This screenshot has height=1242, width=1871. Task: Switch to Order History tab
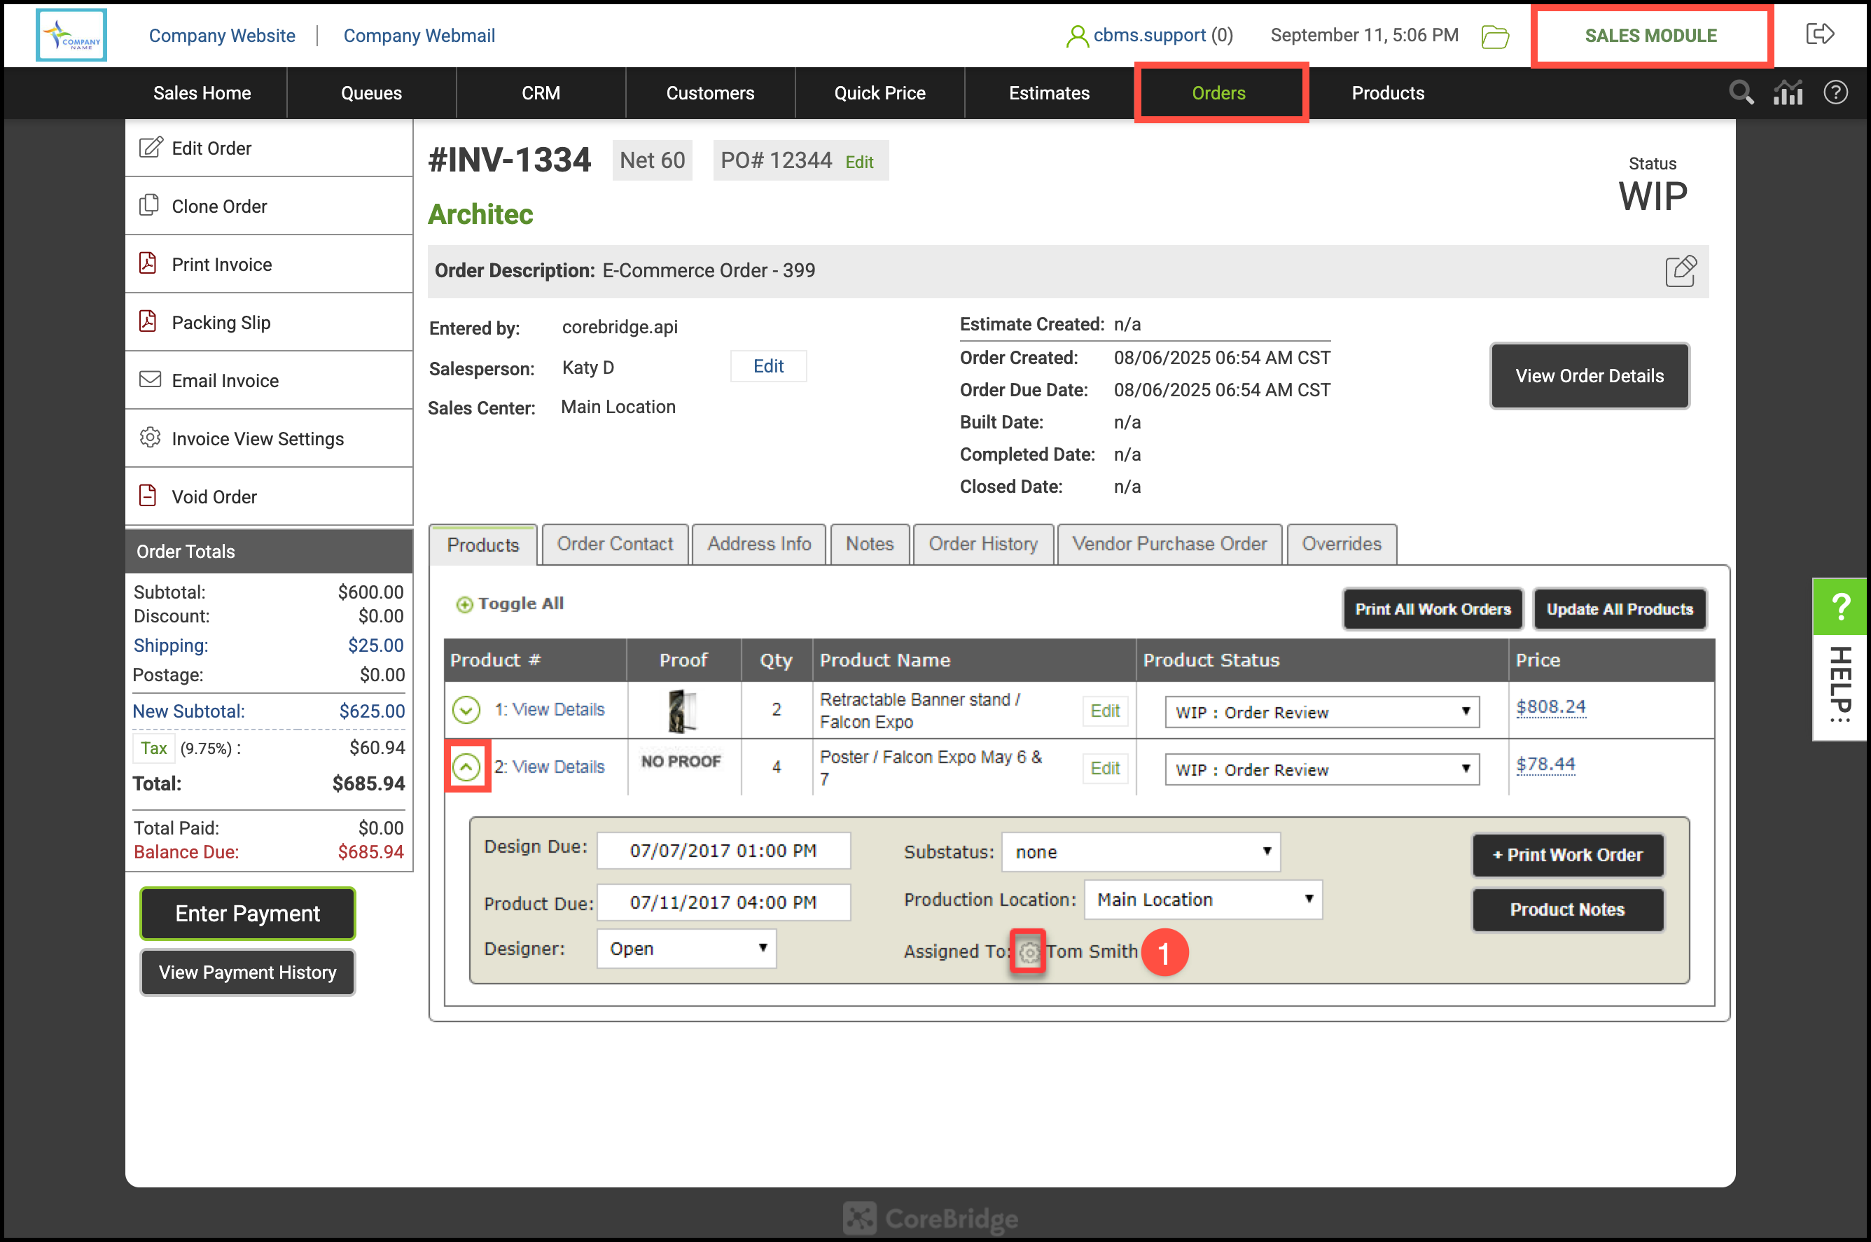pos(982,544)
